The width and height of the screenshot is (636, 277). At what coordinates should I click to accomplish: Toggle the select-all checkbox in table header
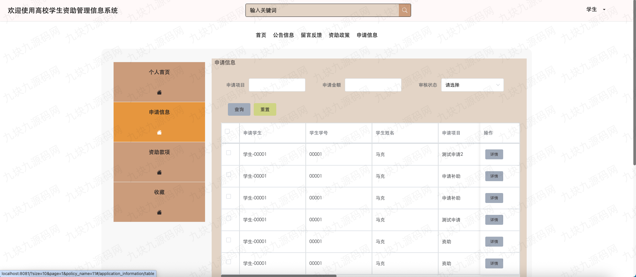coord(227,131)
